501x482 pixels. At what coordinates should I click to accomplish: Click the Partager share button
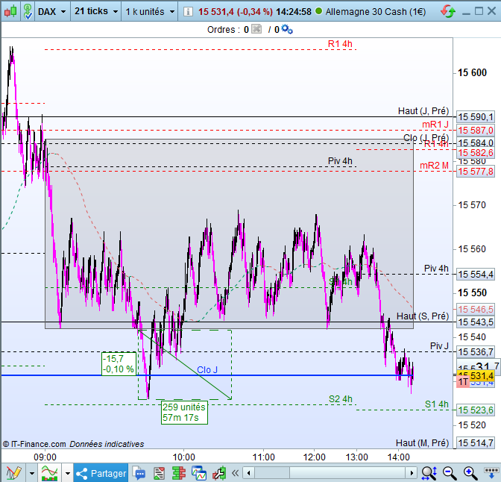point(101,473)
